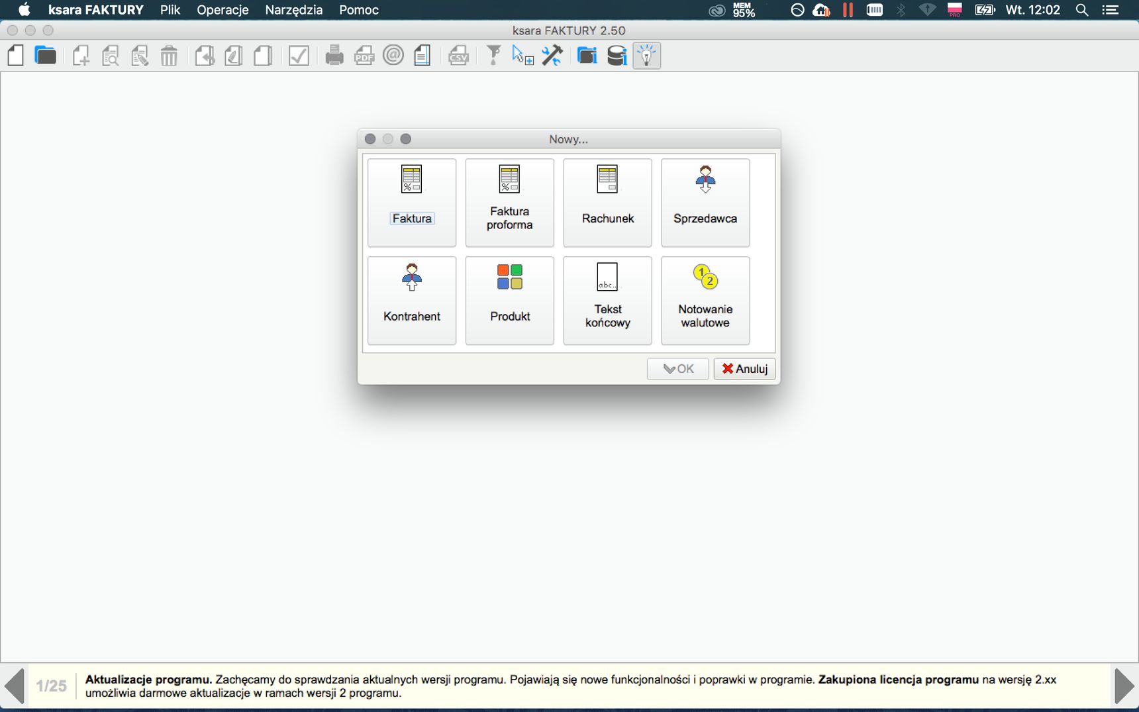Click the @ e-mail icon
This screenshot has height=712, width=1139.
coord(393,56)
